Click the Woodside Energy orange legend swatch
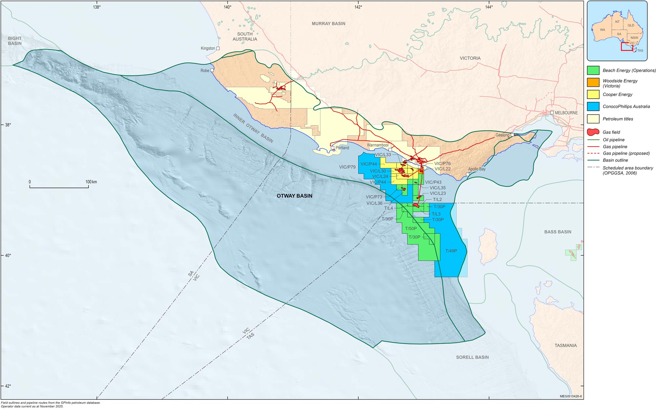Image resolution: width=656 pixels, height=409 pixels. 593,82
